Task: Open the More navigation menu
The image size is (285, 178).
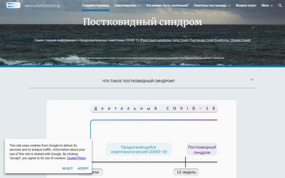Action: [x=265, y=5]
